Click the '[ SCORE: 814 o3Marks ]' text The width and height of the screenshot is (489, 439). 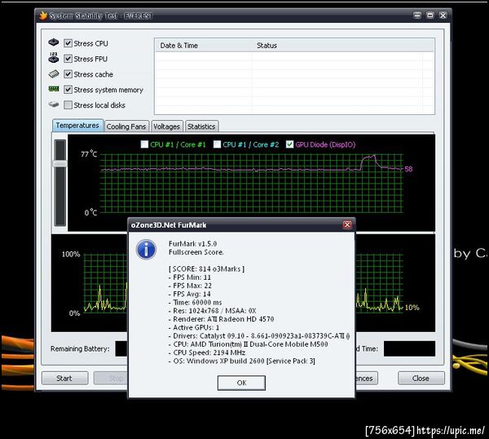click(206, 268)
